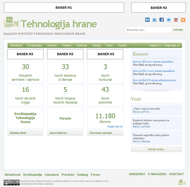Viewport: 190px width, 187px height.
Task: Open the RSS feed icon
Action: (183, 20)
